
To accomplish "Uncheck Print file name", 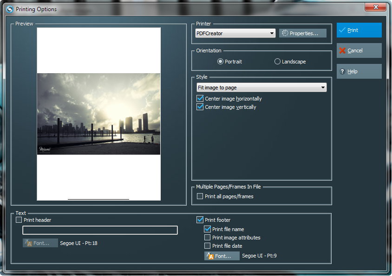I will (208, 229).
